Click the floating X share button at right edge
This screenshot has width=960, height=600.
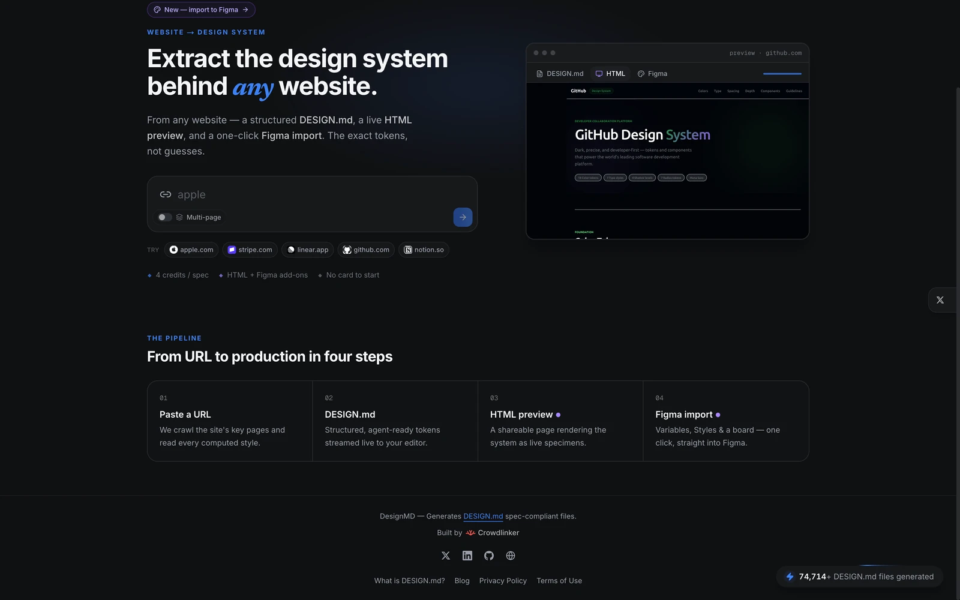(x=940, y=300)
